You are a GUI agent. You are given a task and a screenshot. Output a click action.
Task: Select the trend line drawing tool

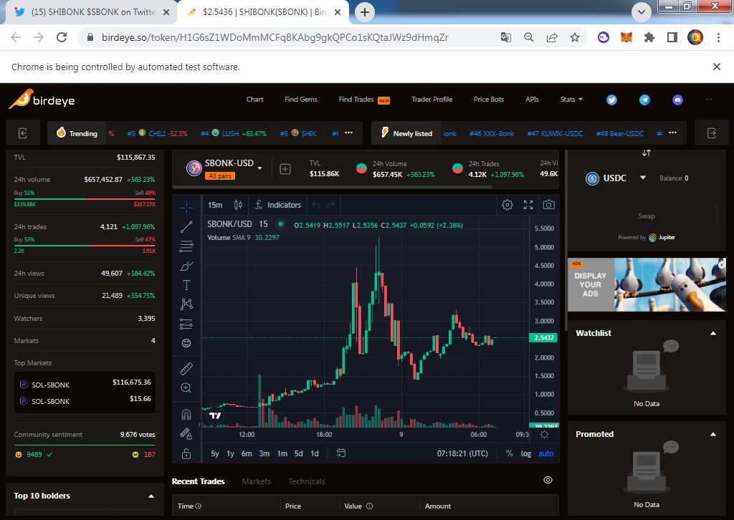click(x=186, y=227)
